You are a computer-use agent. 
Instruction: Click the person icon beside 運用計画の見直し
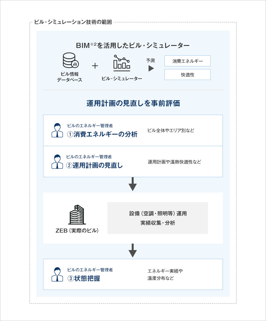tap(57, 161)
